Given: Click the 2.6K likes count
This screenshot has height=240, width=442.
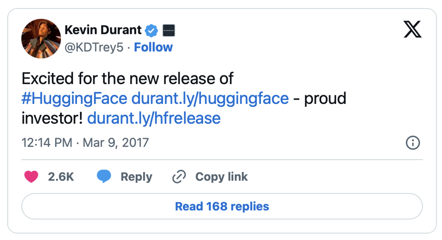Looking at the screenshot, I should (61, 177).
